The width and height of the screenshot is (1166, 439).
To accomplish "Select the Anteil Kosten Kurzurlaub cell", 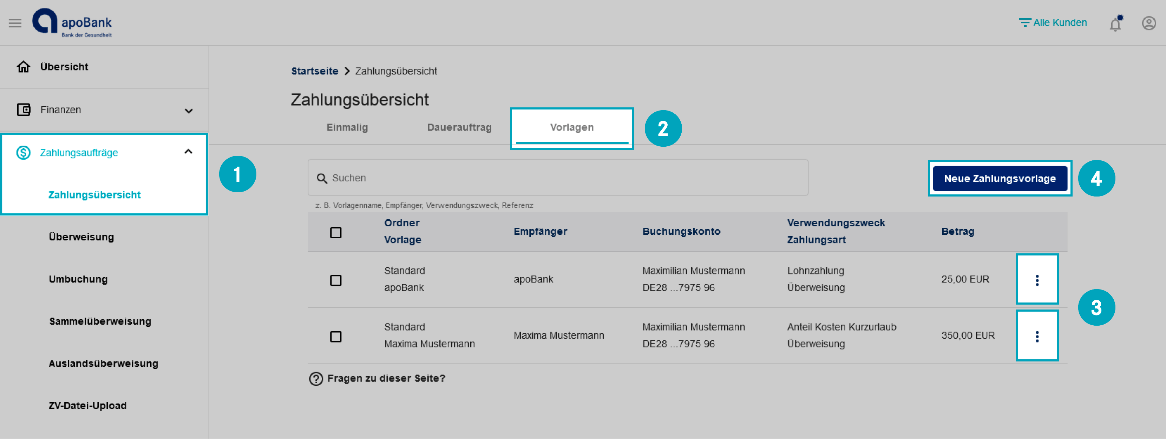I will tap(841, 327).
